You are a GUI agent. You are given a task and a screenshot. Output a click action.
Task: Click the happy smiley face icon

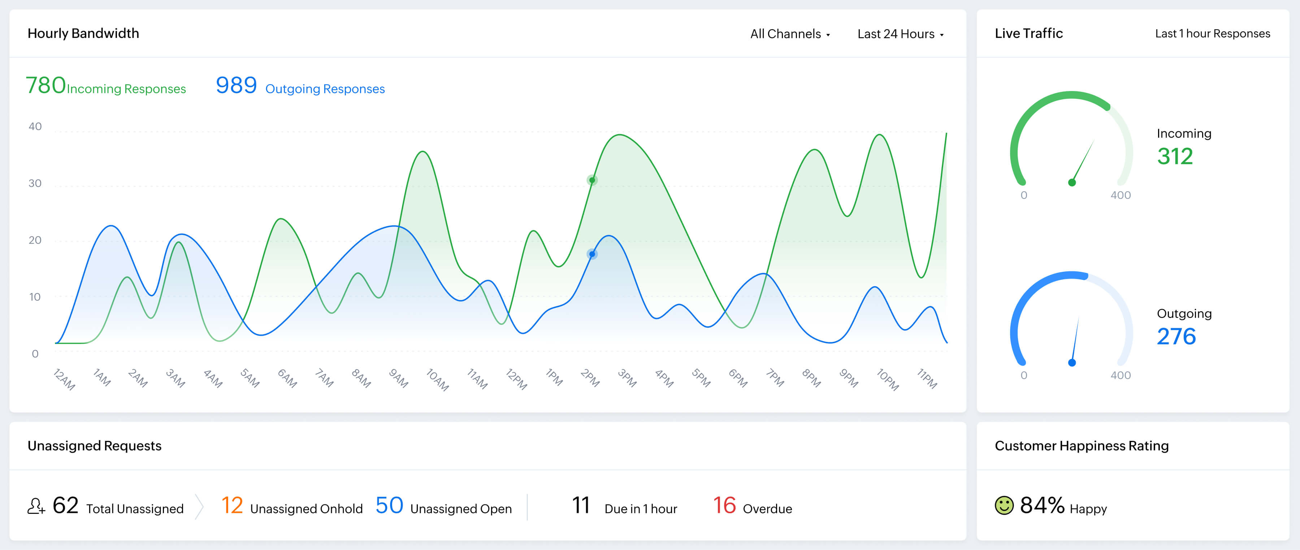click(1004, 505)
